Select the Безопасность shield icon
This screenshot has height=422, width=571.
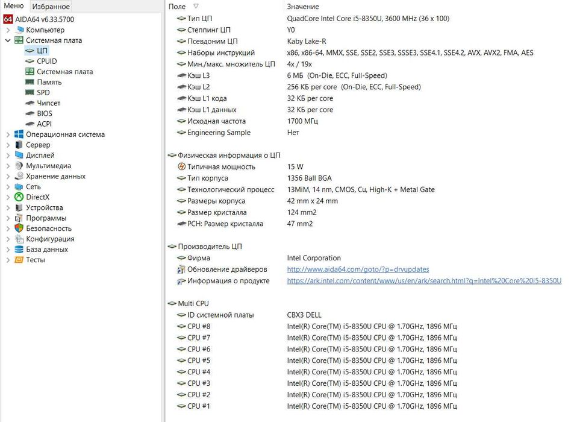19,228
